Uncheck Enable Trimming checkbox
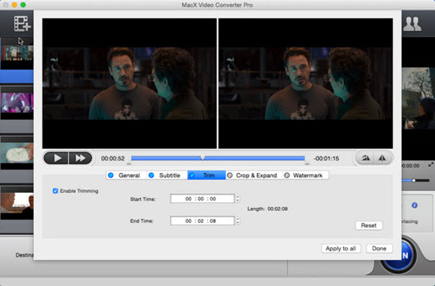435x286 pixels. 55,191
